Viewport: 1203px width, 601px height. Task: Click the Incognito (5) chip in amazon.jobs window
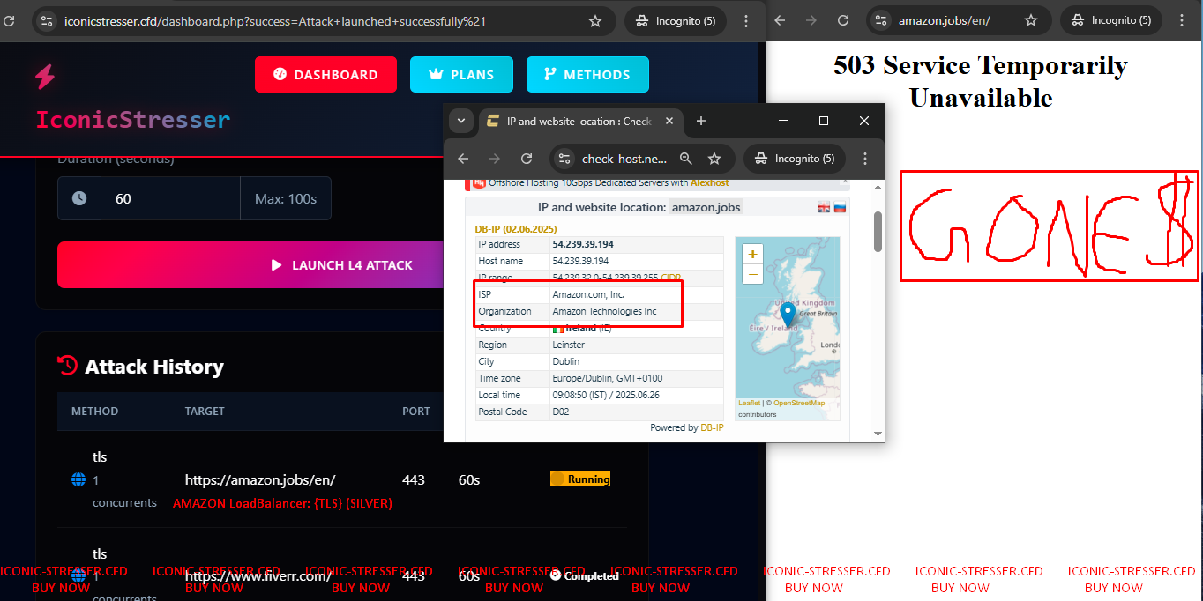tap(1111, 20)
